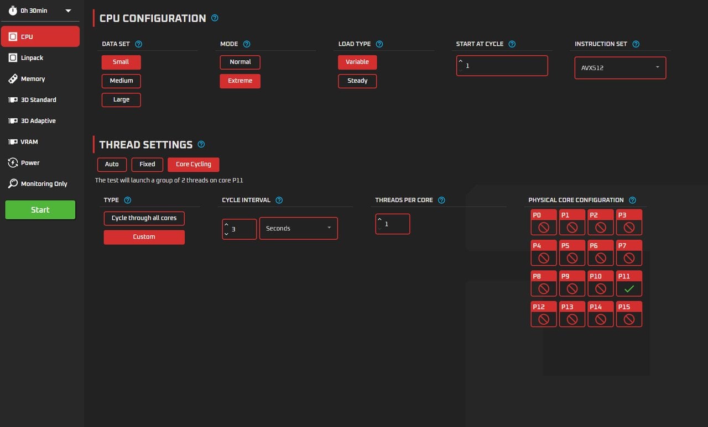Select the Medium data set

[121, 81]
